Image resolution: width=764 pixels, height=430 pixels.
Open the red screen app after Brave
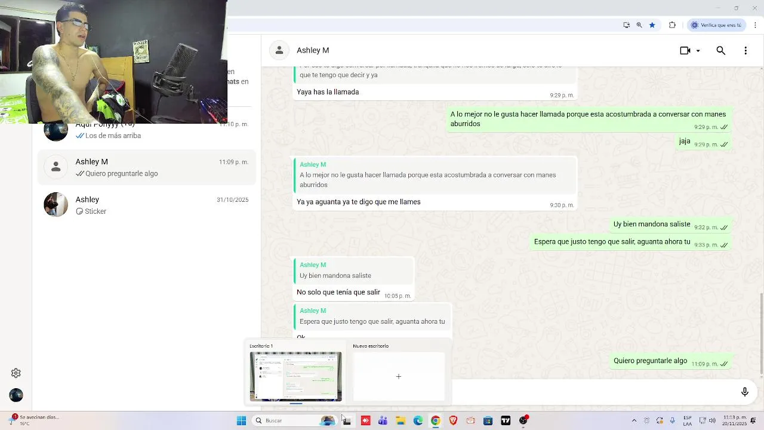[470, 420]
